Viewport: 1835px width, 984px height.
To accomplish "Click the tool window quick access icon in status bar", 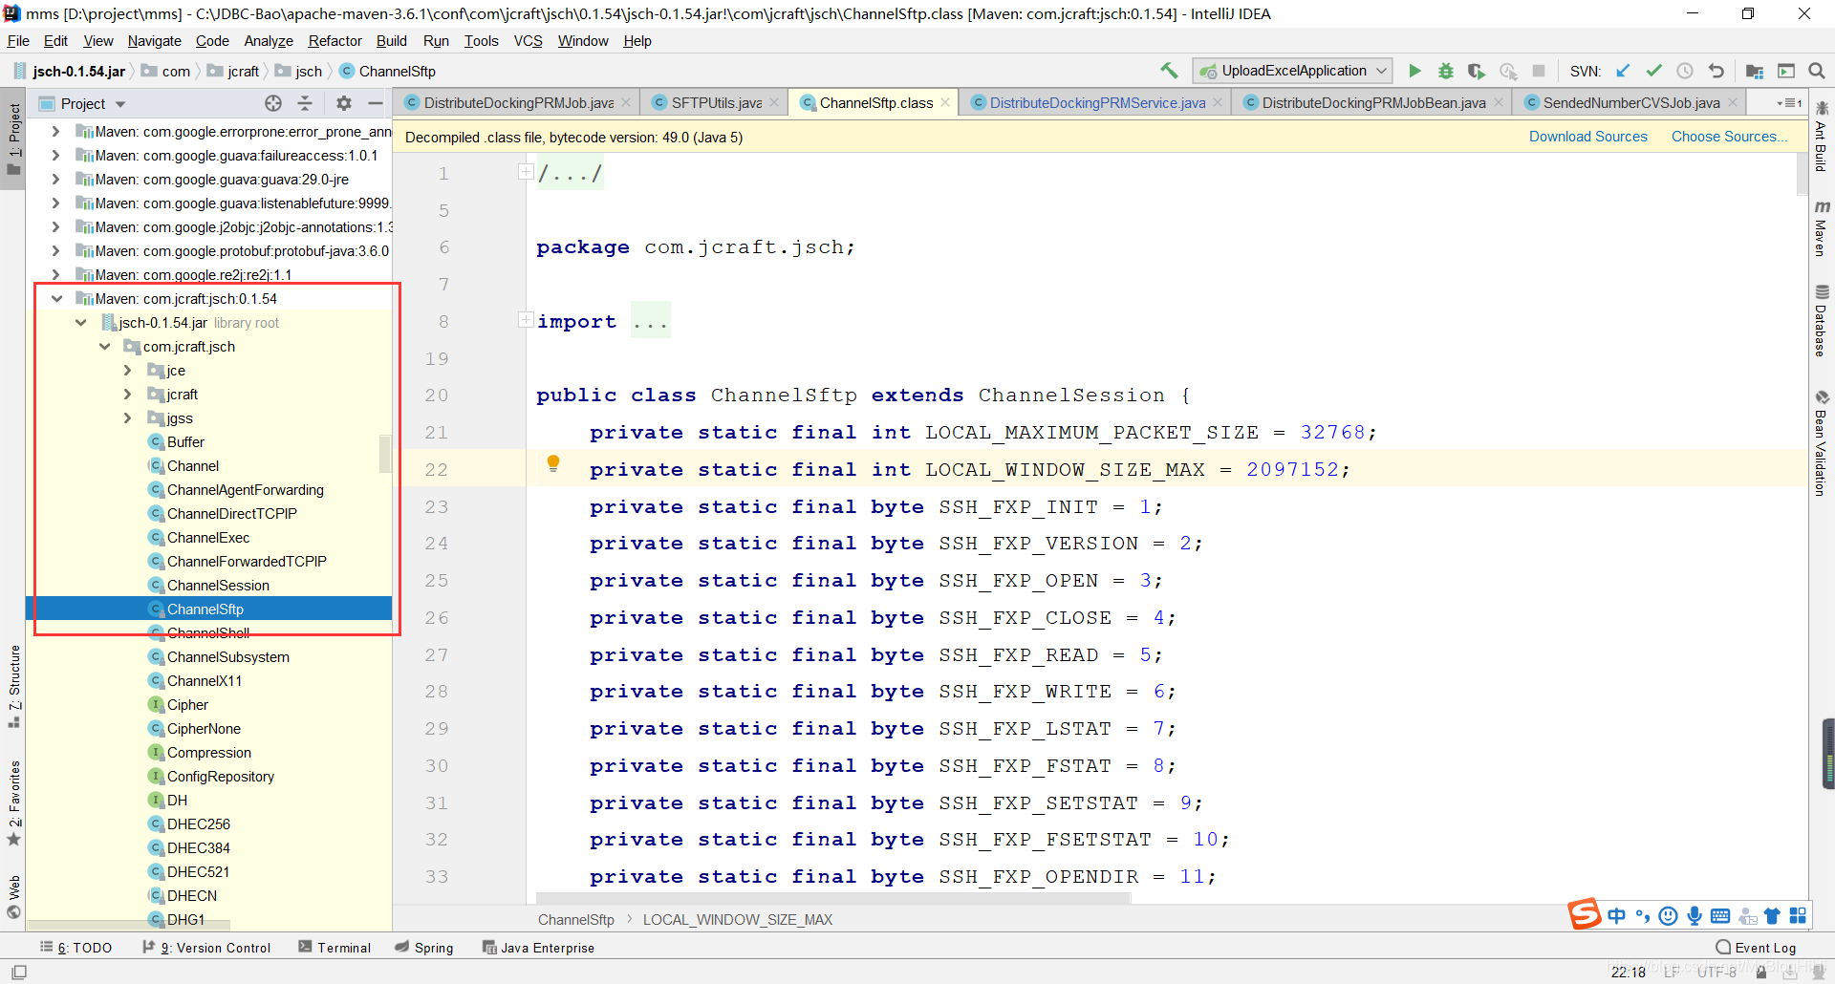I will coord(19,972).
